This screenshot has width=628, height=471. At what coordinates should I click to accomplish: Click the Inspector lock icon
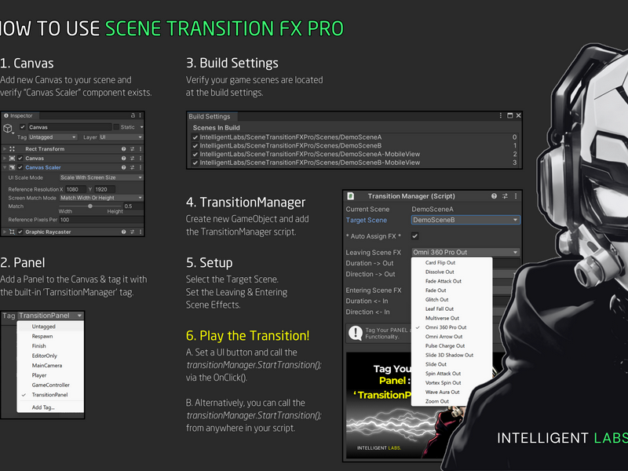click(x=133, y=115)
